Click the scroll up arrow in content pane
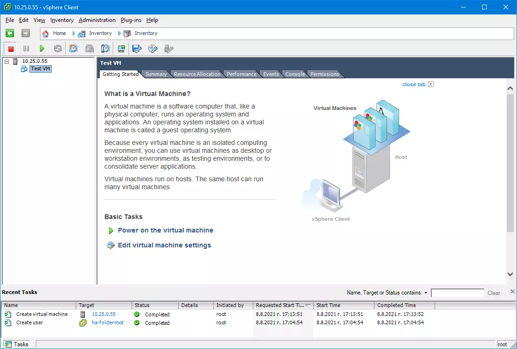This screenshot has width=517, height=349. coord(510,89)
